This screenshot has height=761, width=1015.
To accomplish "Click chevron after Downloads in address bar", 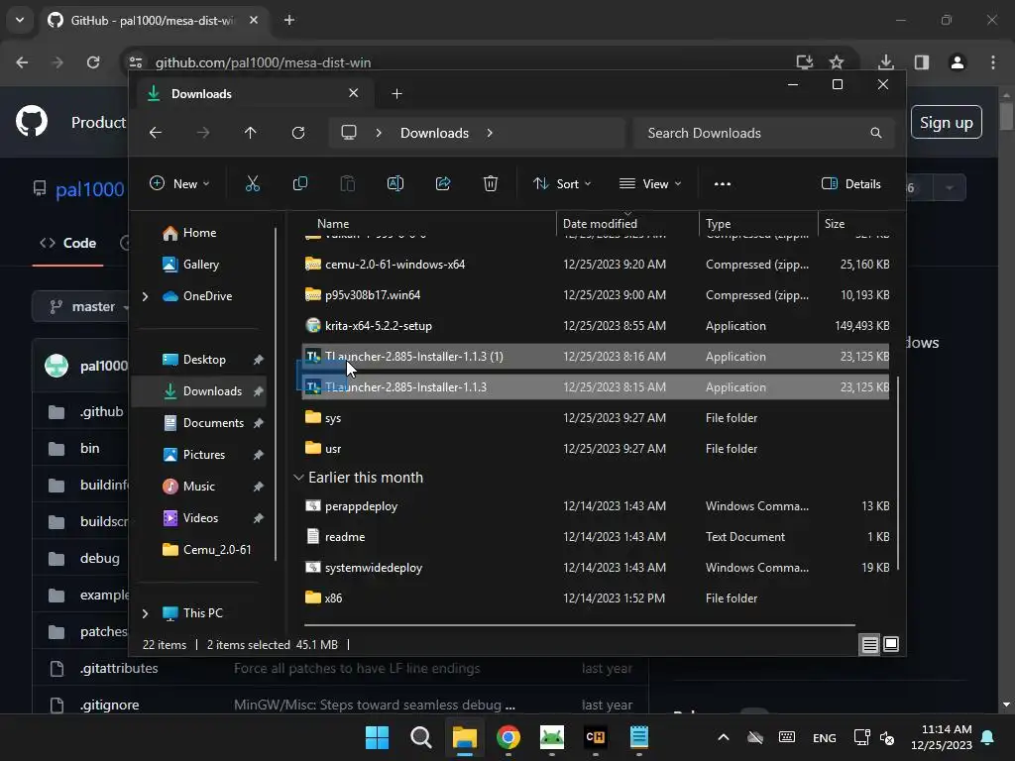I will pyautogui.click(x=490, y=133).
